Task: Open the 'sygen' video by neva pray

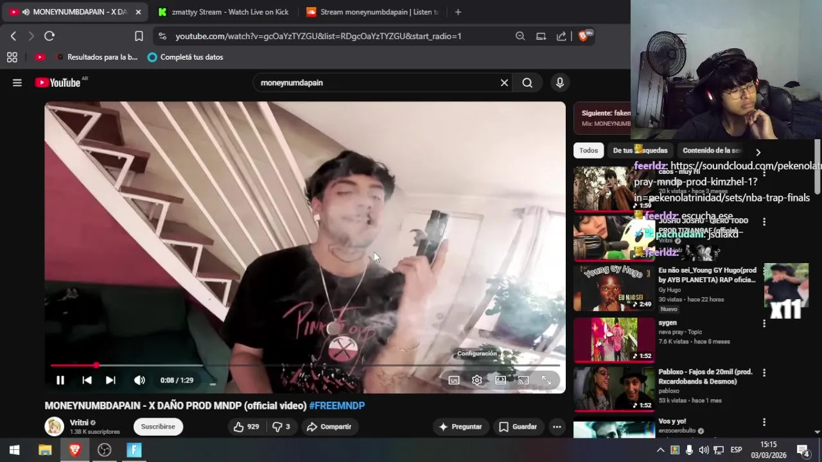Action: (614, 340)
